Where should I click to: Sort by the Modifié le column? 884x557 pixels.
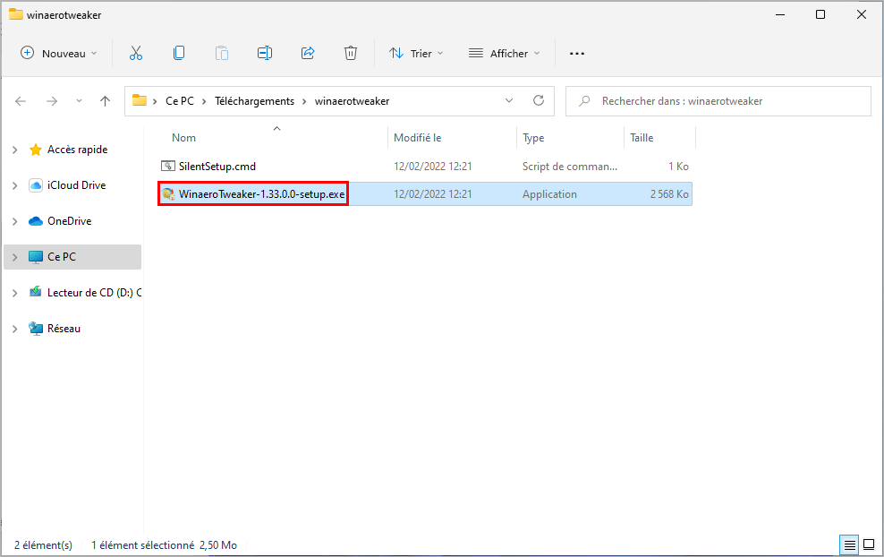coord(417,138)
